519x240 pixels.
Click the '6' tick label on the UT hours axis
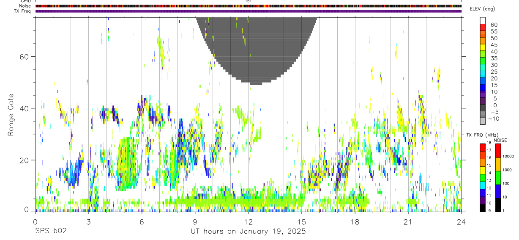click(142, 222)
